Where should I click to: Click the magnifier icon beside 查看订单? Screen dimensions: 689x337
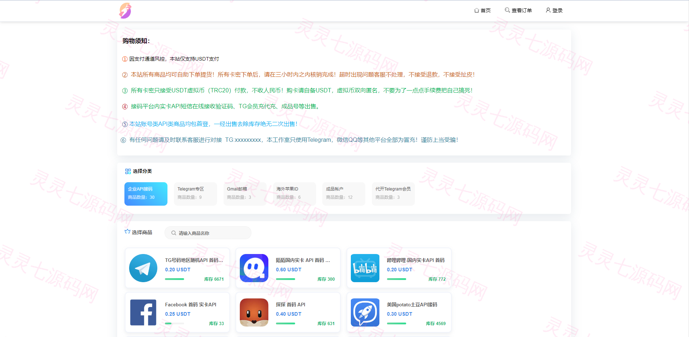pyautogui.click(x=507, y=10)
